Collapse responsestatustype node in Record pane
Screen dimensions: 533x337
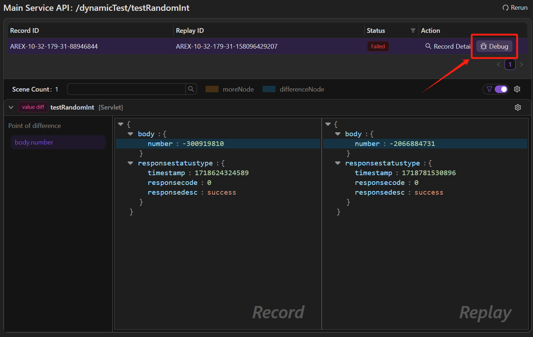click(131, 163)
